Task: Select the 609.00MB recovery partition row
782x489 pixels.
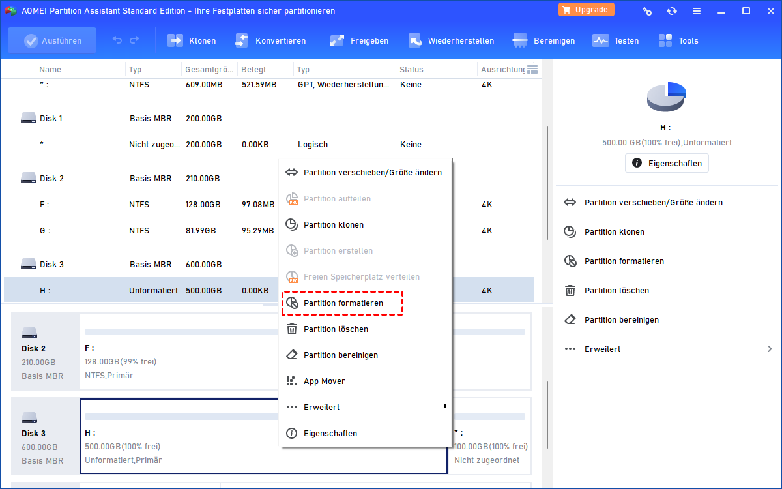Action: pos(268,85)
